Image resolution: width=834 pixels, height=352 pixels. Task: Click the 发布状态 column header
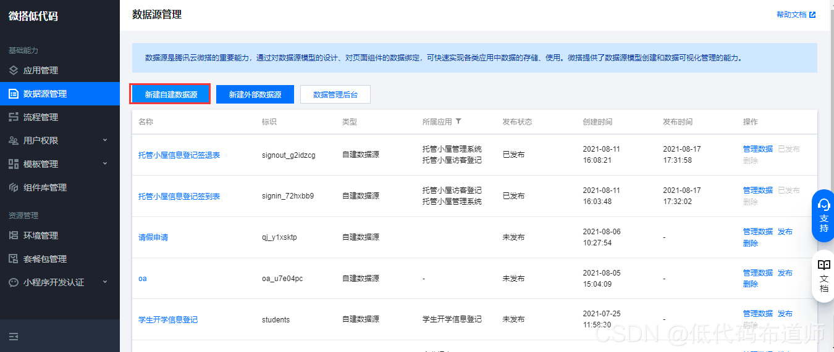click(517, 122)
